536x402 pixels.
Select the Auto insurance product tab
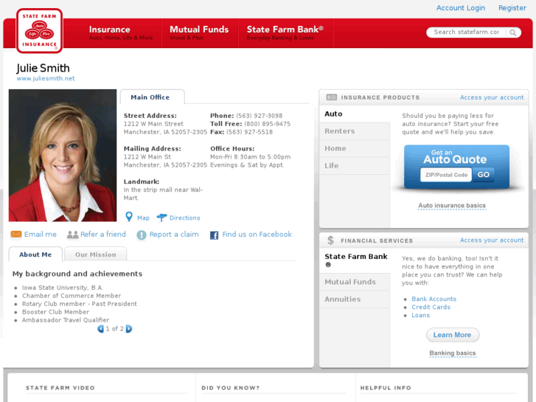355,114
